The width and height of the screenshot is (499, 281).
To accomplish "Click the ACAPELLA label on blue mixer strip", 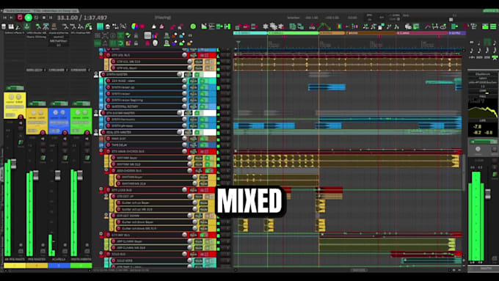I will point(59,260).
